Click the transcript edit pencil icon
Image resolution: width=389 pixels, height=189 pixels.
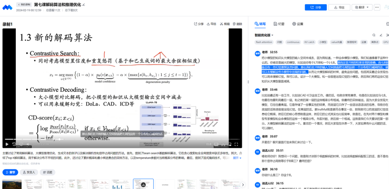pos(381,35)
